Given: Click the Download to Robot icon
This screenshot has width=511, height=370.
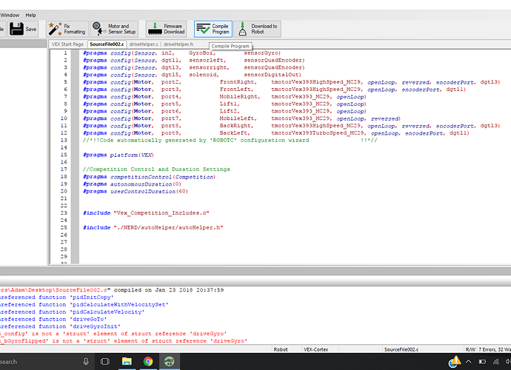Looking at the screenshot, I should pyautogui.click(x=242, y=29).
